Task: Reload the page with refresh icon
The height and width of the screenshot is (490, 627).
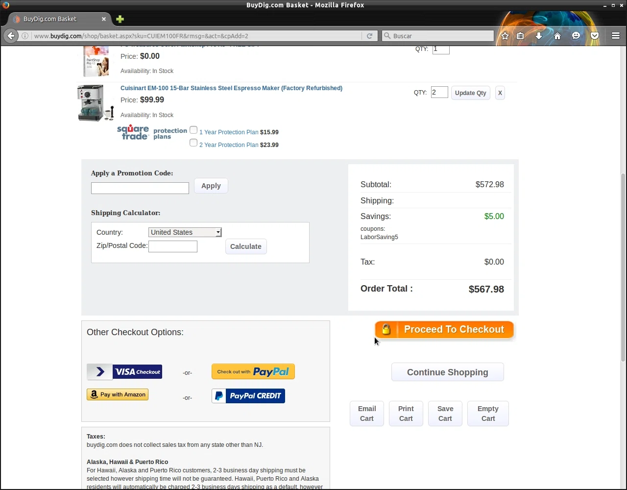Action: point(369,36)
